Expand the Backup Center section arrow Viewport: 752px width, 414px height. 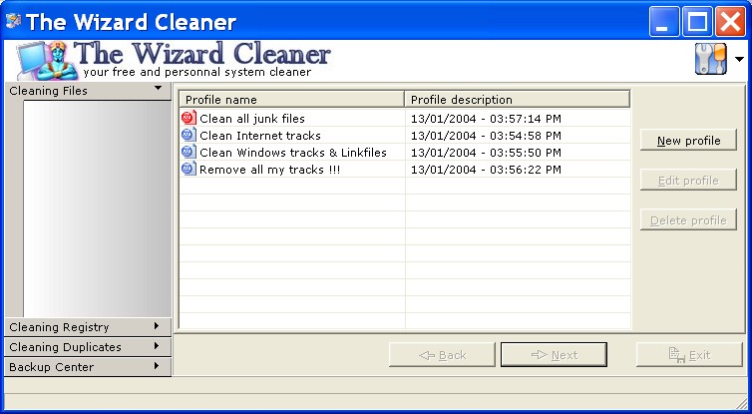click(157, 366)
